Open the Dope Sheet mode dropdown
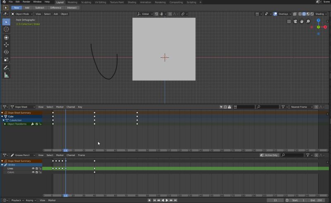Image resolution: width=331 pixels, height=203 pixels. [x=23, y=107]
